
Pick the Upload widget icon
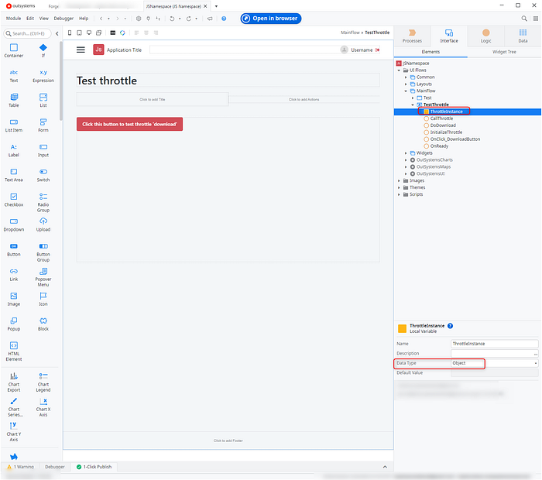pyautogui.click(x=43, y=224)
